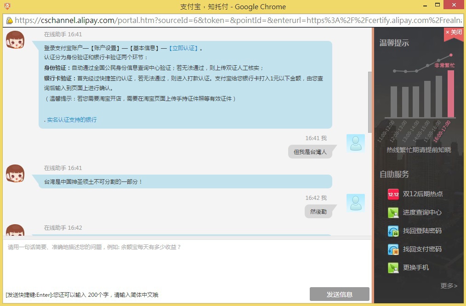
Task: Click the 非常繁忙 chart label
Action: coord(444,65)
